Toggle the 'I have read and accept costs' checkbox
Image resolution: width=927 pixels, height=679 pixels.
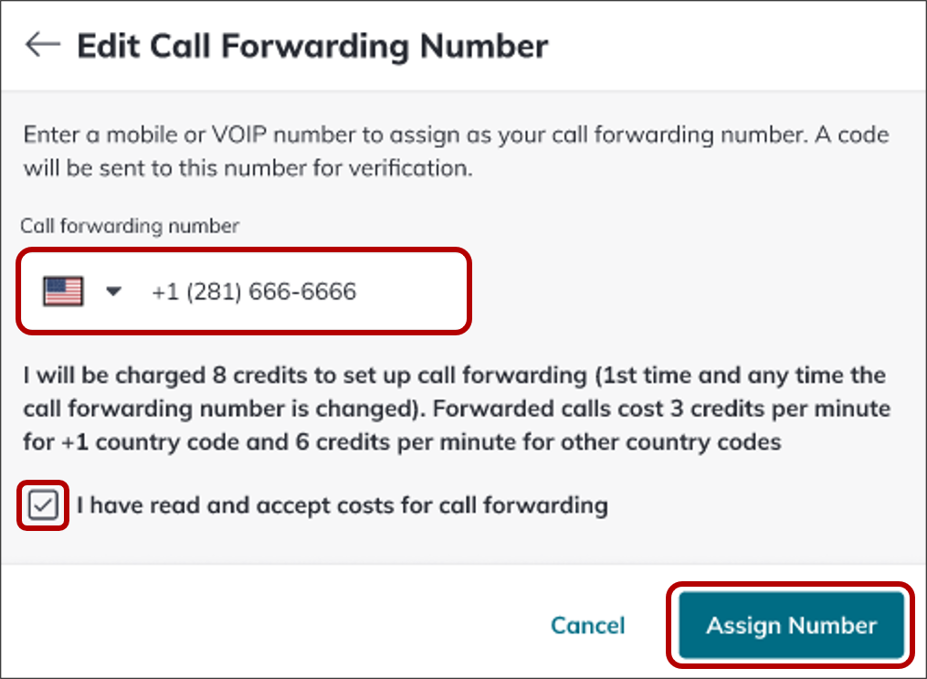[42, 504]
